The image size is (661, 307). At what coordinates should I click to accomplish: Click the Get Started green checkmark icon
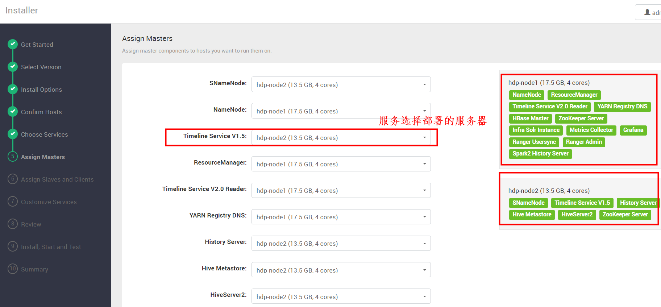(13, 44)
